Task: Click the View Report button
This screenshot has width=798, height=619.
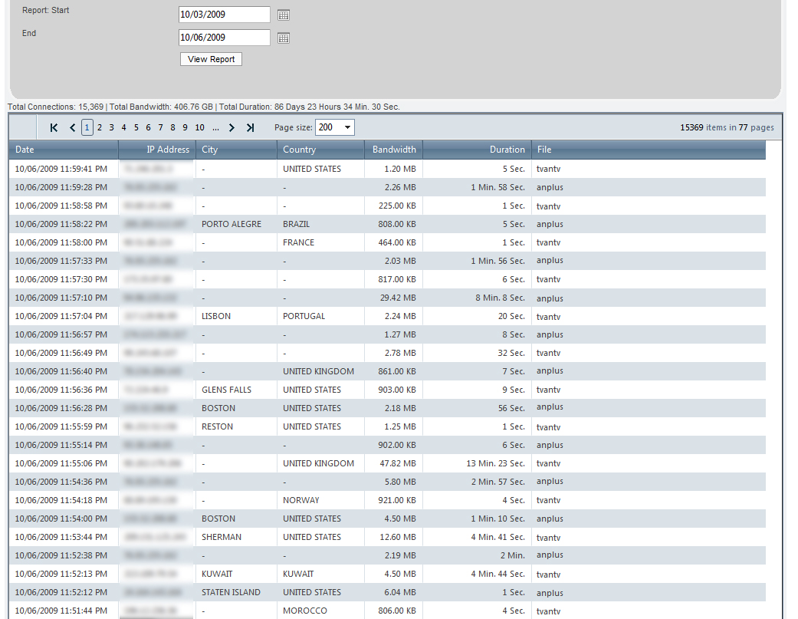Action: (211, 59)
